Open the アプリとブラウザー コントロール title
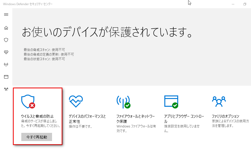This screenshot has width=251, height=149. coord(184,119)
